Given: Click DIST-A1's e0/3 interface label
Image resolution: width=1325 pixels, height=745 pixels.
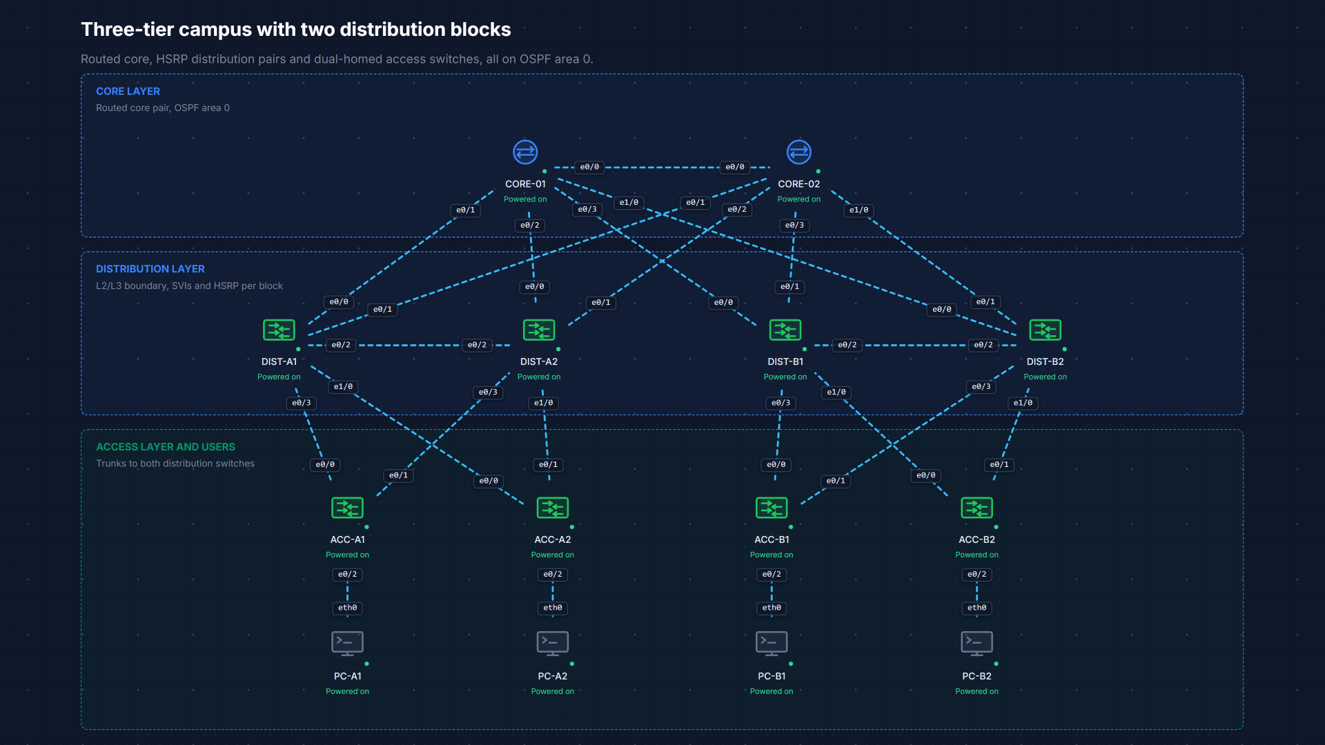Looking at the screenshot, I should [302, 403].
